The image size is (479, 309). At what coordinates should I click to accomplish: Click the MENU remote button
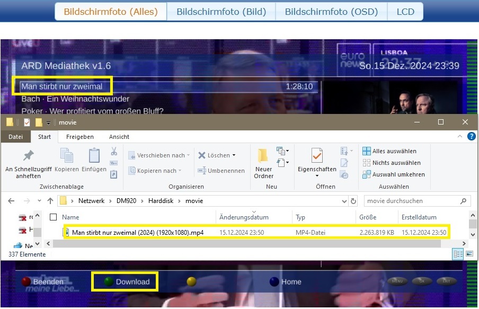[x=397, y=281]
